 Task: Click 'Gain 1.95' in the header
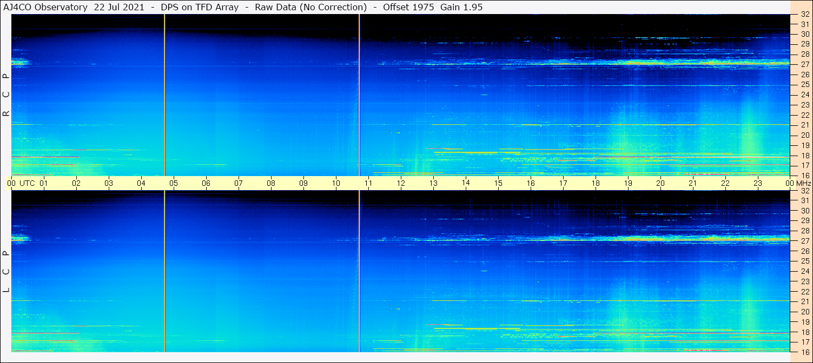click(x=461, y=7)
